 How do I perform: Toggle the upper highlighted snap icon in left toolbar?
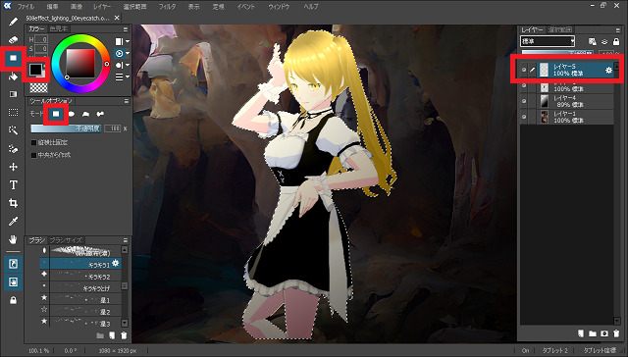point(13,264)
